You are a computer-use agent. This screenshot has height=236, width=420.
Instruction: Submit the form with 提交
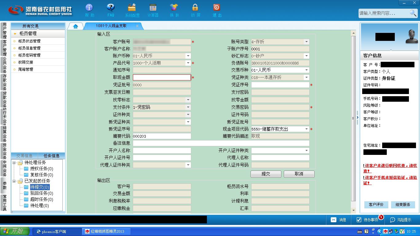[x=266, y=174]
